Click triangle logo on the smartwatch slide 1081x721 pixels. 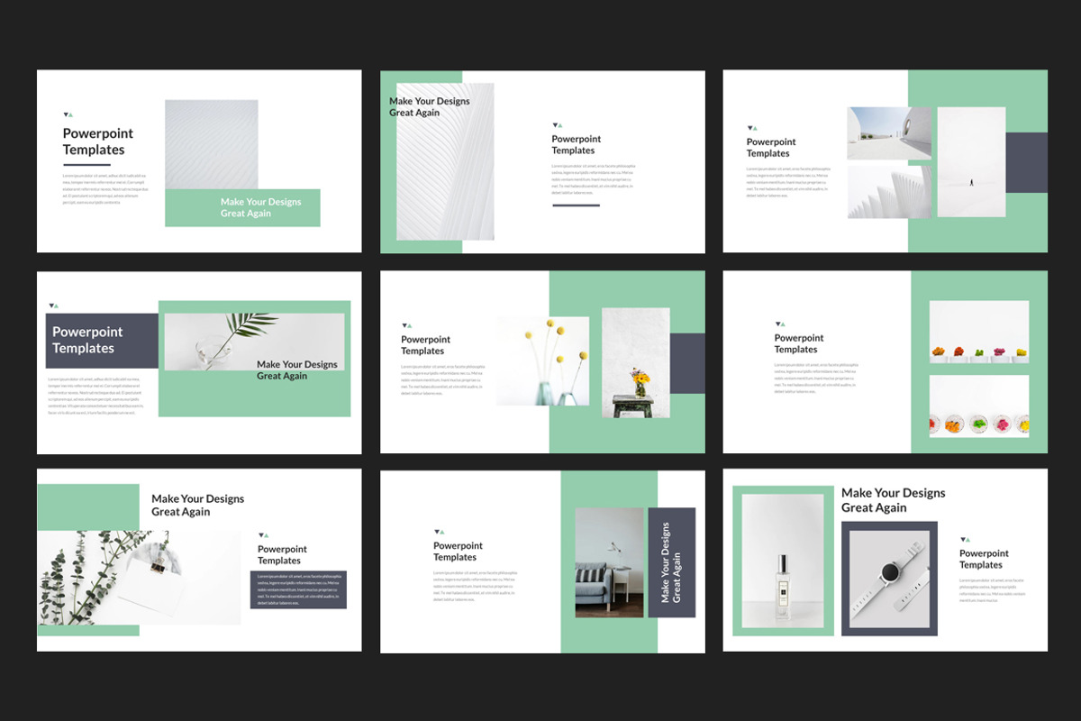click(x=965, y=540)
